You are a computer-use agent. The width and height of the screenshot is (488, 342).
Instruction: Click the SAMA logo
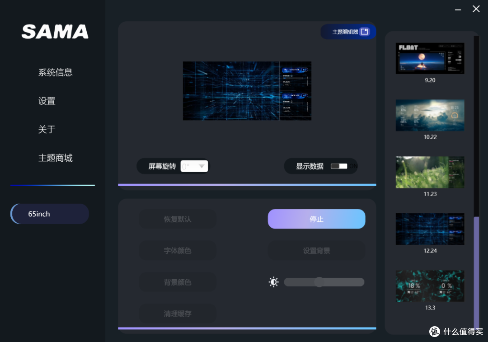click(x=55, y=32)
